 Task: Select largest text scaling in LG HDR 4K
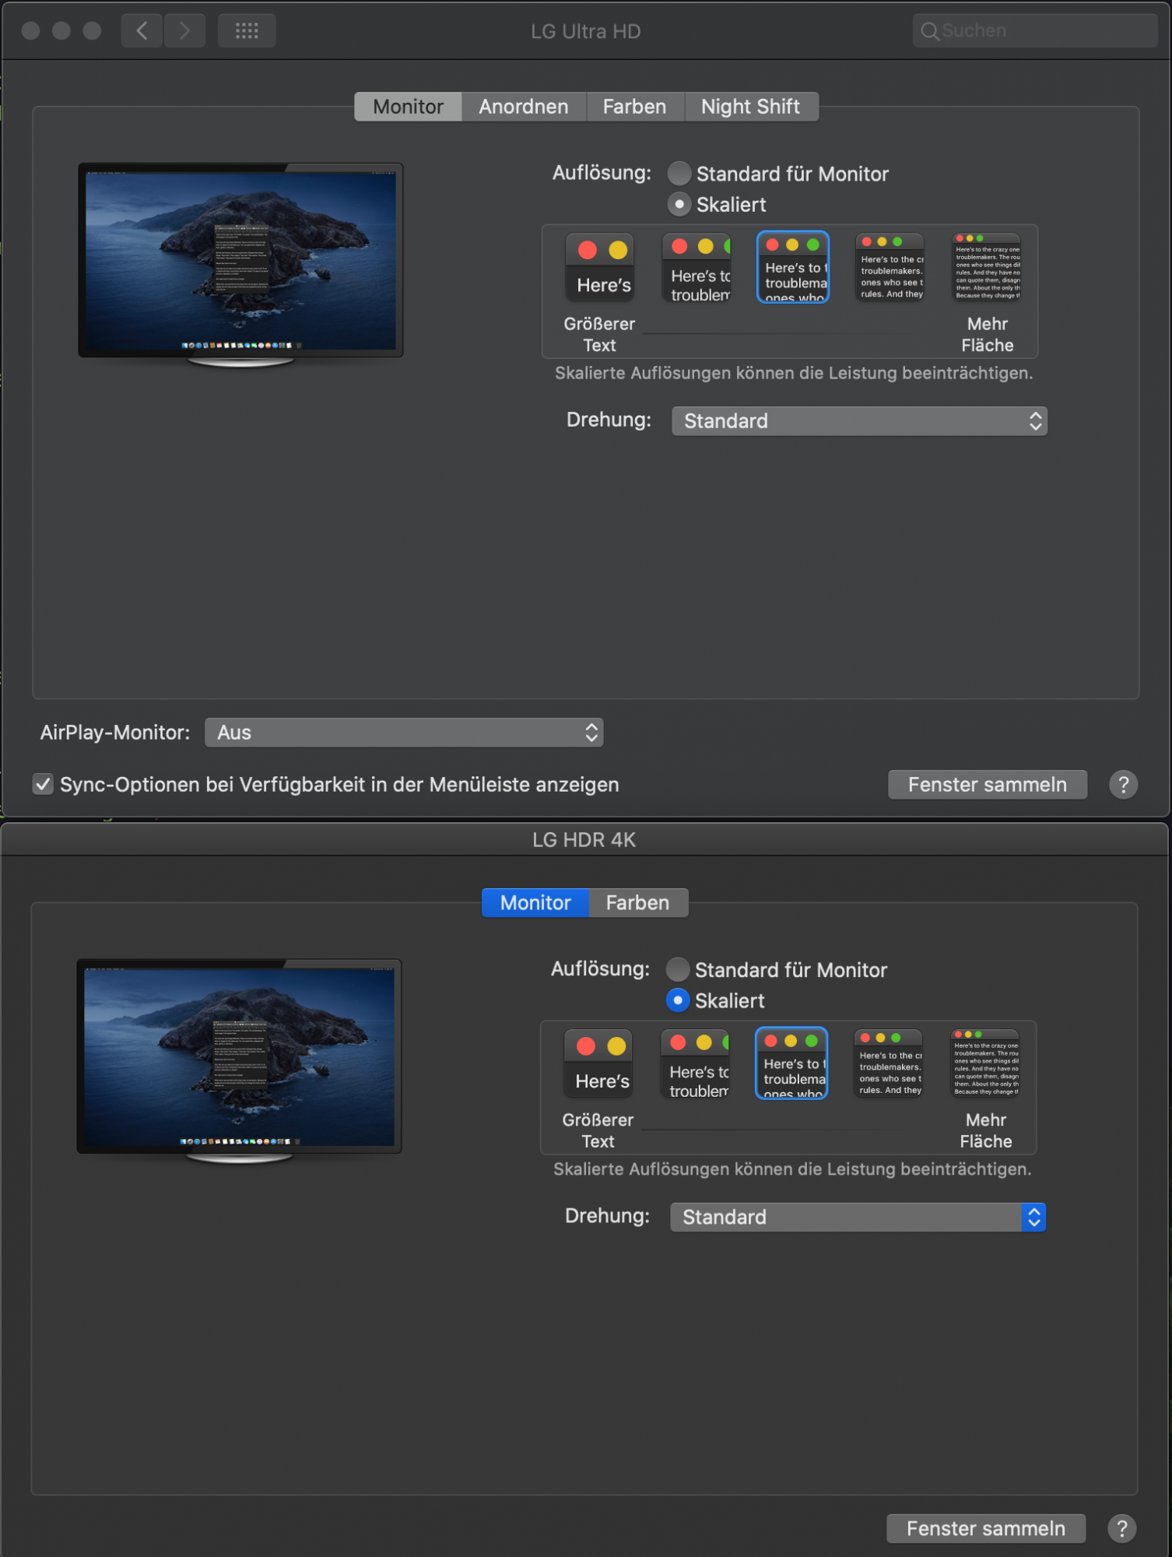pos(598,1064)
